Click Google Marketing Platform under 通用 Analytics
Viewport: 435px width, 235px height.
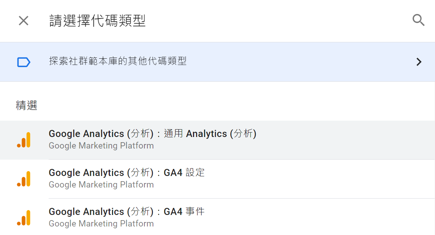point(101,146)
